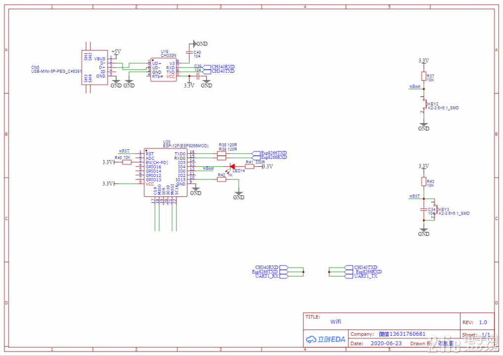Select CH340TXD port above UART1_TX
The width and height of the screenshot is (503, 356).
coord(361,267)
